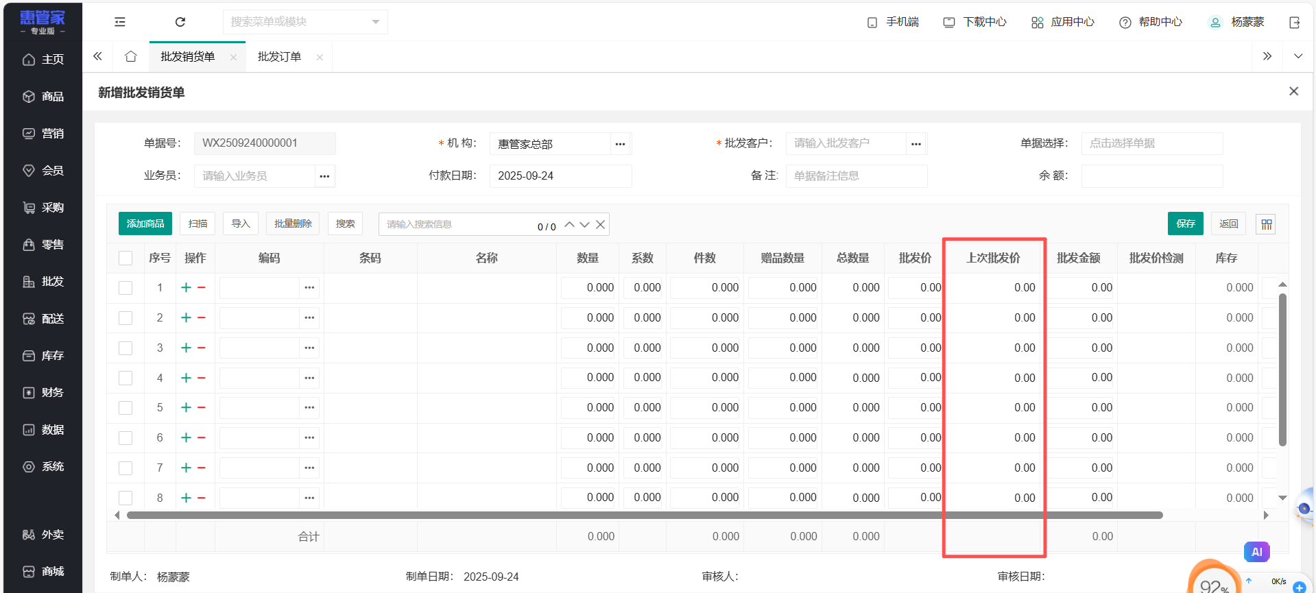Click the refresh page icon
The height and width of the screenshot is (593, 1316).
click(x=180, y=22)
